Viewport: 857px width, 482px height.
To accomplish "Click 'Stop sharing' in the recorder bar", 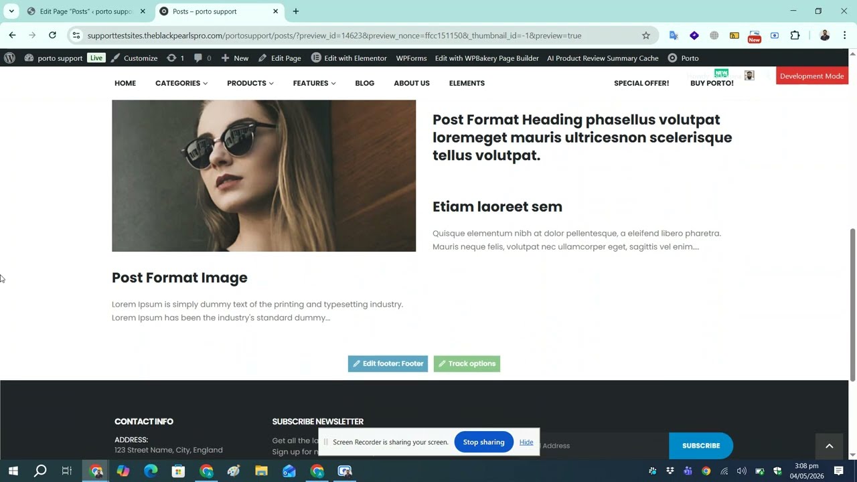I will click(483, 442).
